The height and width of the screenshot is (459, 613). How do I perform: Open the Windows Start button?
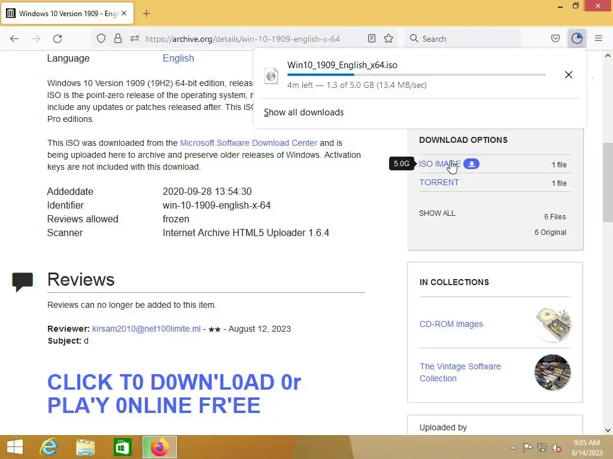15,447
